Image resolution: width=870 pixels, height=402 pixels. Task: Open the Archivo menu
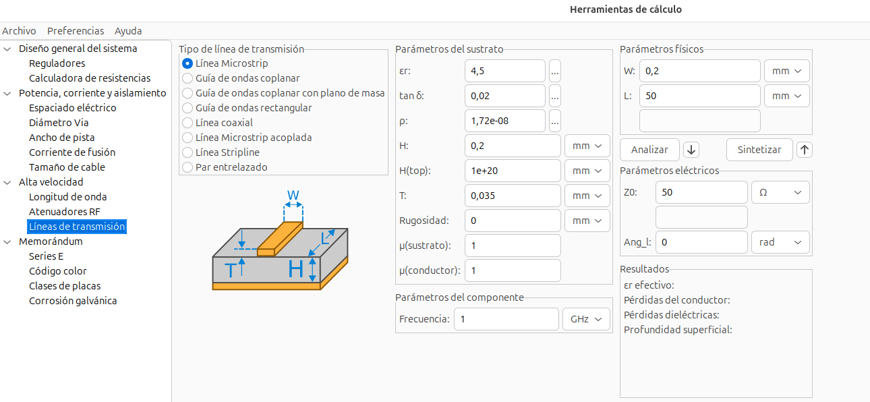tap(19, 31)
